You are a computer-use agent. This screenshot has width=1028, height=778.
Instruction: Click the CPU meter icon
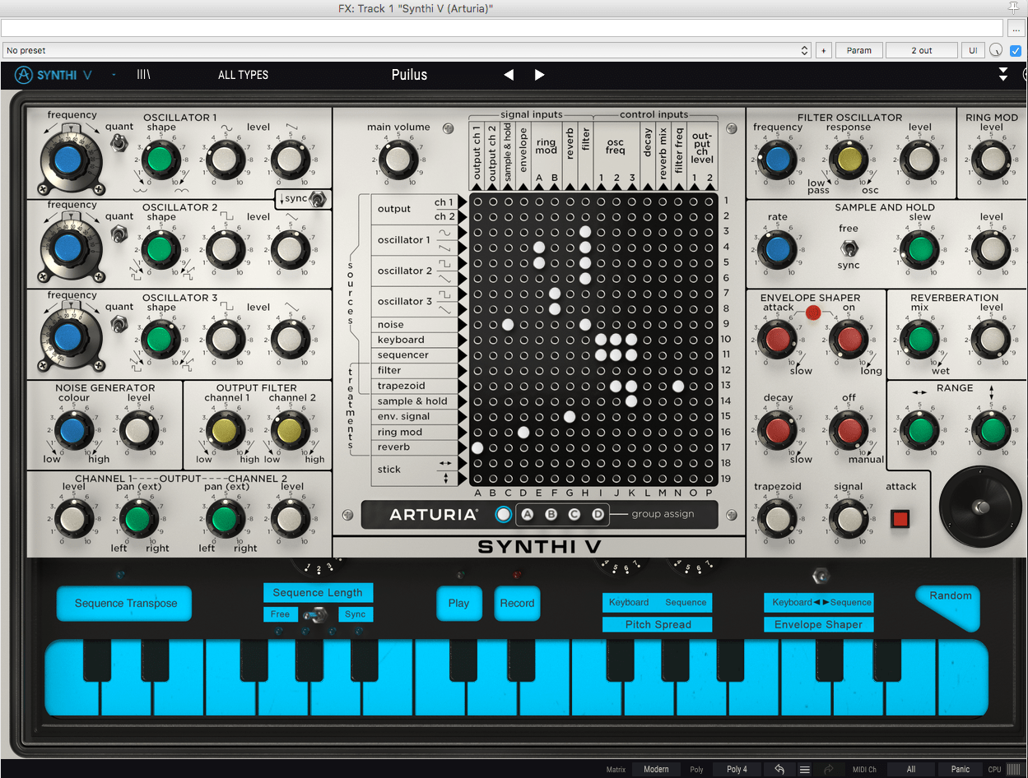pyautogui.click(x=1013, y=769)
